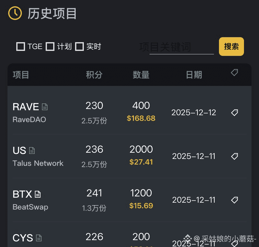Open the document icon next to US
This screenshot has height=247, width=259.
click(32, 151)
